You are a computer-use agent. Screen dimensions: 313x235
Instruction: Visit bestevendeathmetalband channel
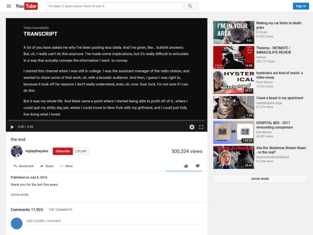pyautogui.click(x=272, y=157)
